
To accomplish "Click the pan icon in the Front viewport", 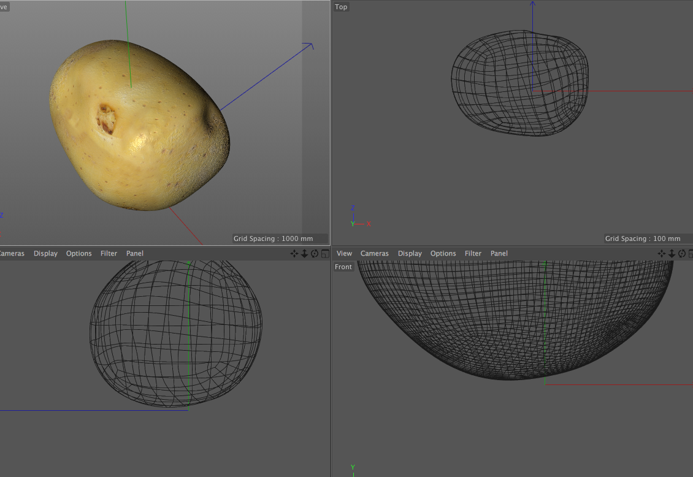I will point(661,254).
